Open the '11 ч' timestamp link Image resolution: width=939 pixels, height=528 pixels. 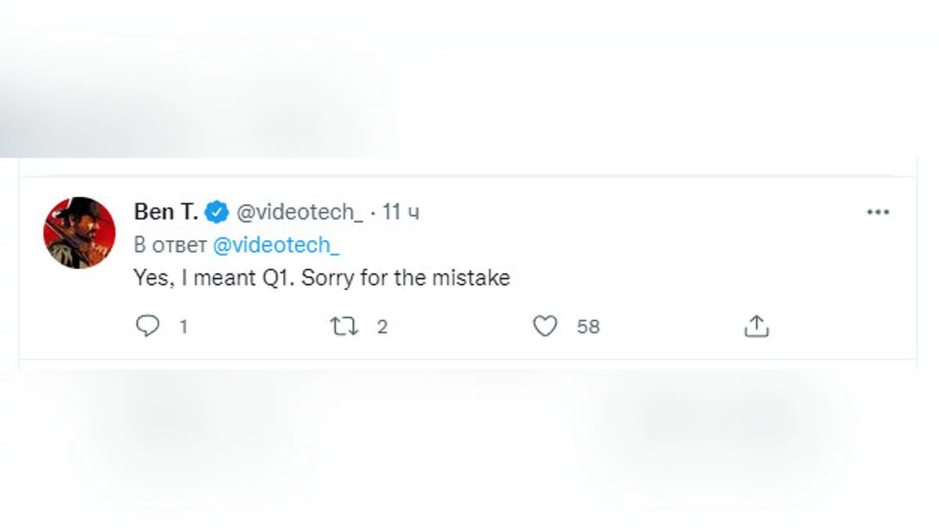(401, 212)
